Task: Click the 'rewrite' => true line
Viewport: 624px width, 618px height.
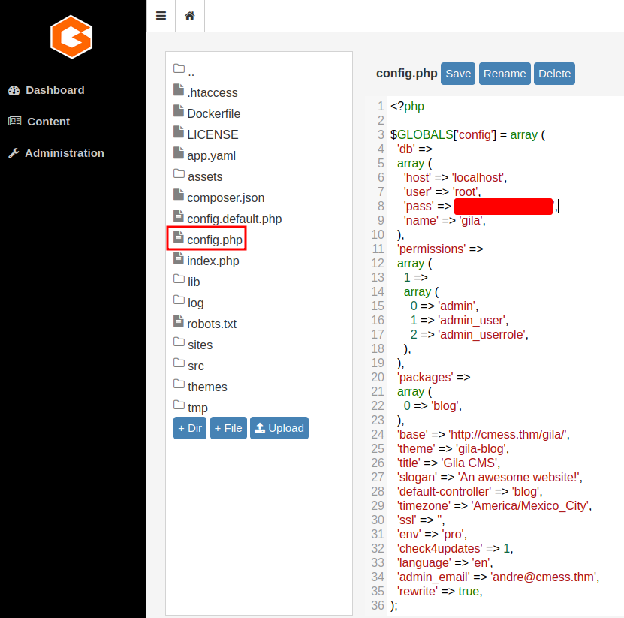Action: click(x=440, y=592)
